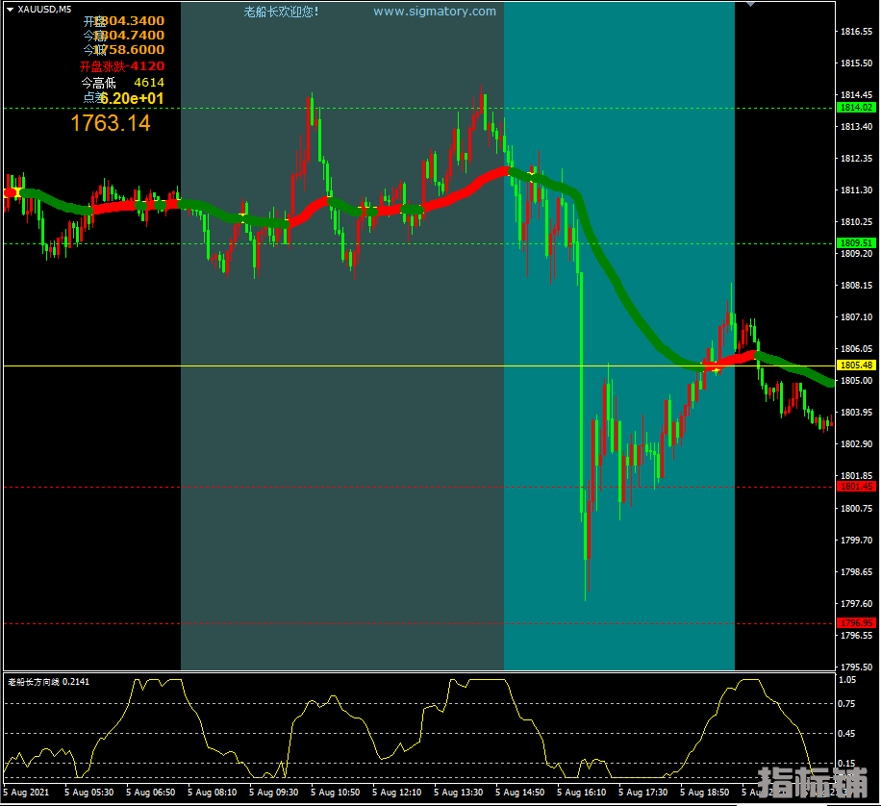Click the green 1814.02 price label
This screenshot has width=881, height=806.
pos(855,109)
